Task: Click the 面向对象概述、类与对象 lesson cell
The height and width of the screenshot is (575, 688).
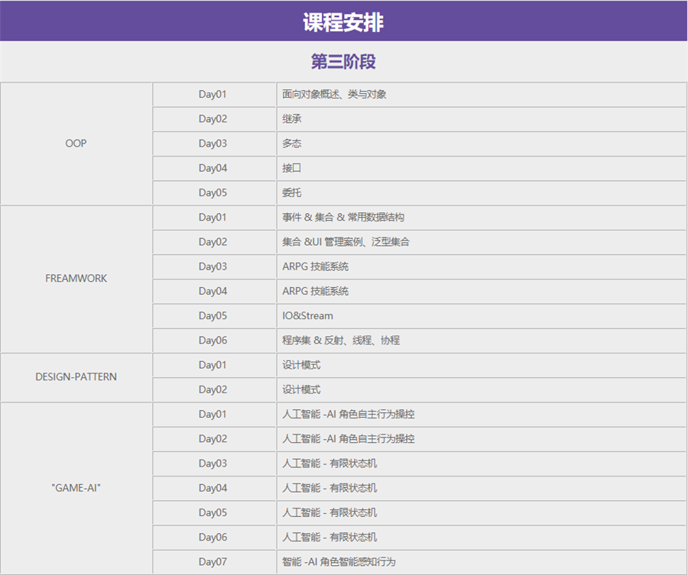Action: [x=334, y=95]
